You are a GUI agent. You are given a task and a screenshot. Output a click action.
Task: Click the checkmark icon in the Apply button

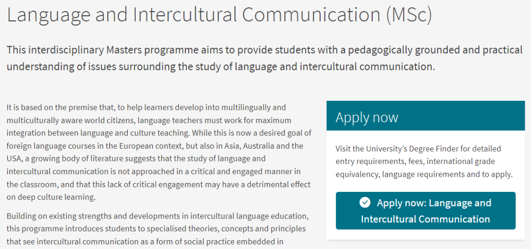364,203
